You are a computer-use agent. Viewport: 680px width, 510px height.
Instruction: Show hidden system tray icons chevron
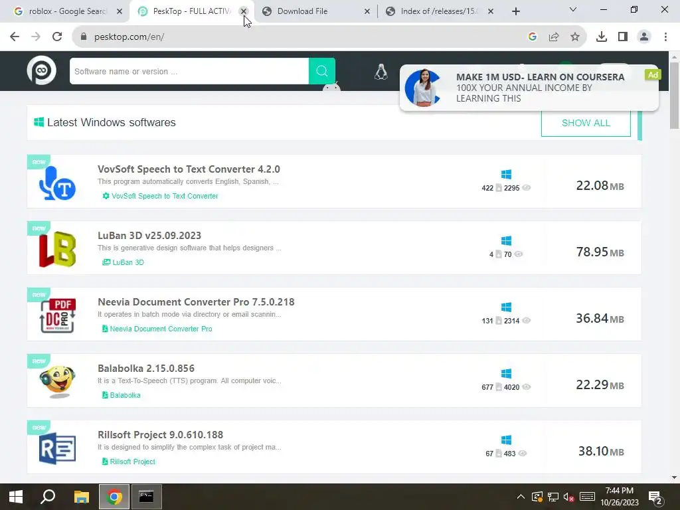pos(521,497)
